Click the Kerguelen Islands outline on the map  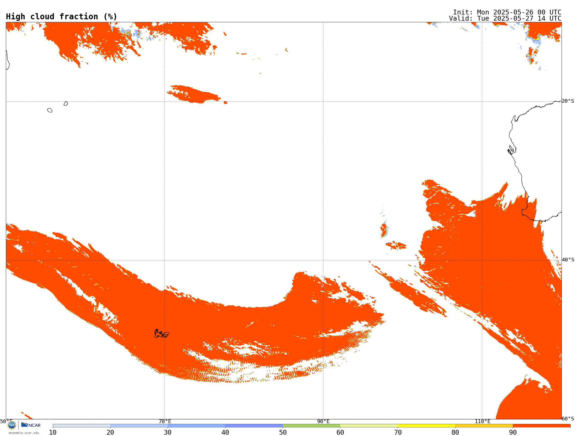coord(162,334)
